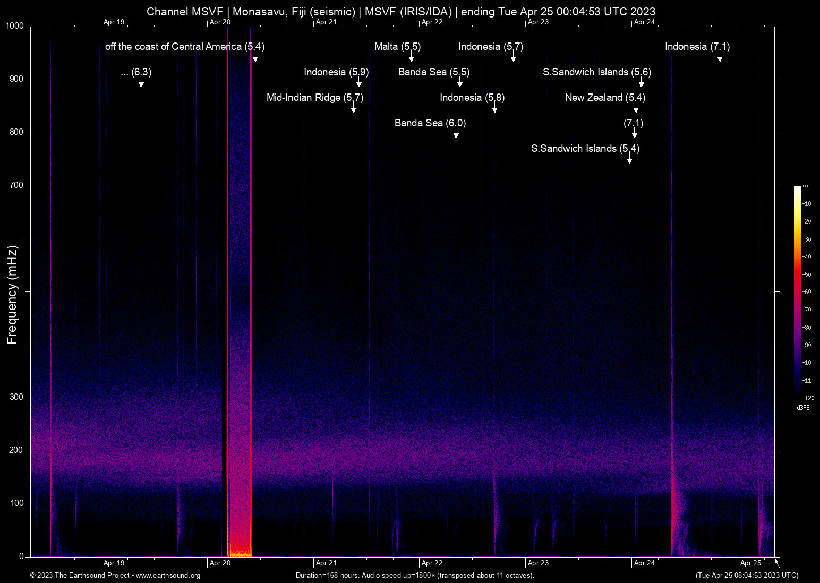Select the Banda Sea (5.5) event label
This screenshot has width=820, height=583.
click(433, 72)
